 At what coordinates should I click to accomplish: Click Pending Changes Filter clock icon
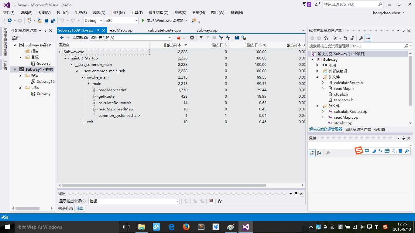click(x=335, y=38)
